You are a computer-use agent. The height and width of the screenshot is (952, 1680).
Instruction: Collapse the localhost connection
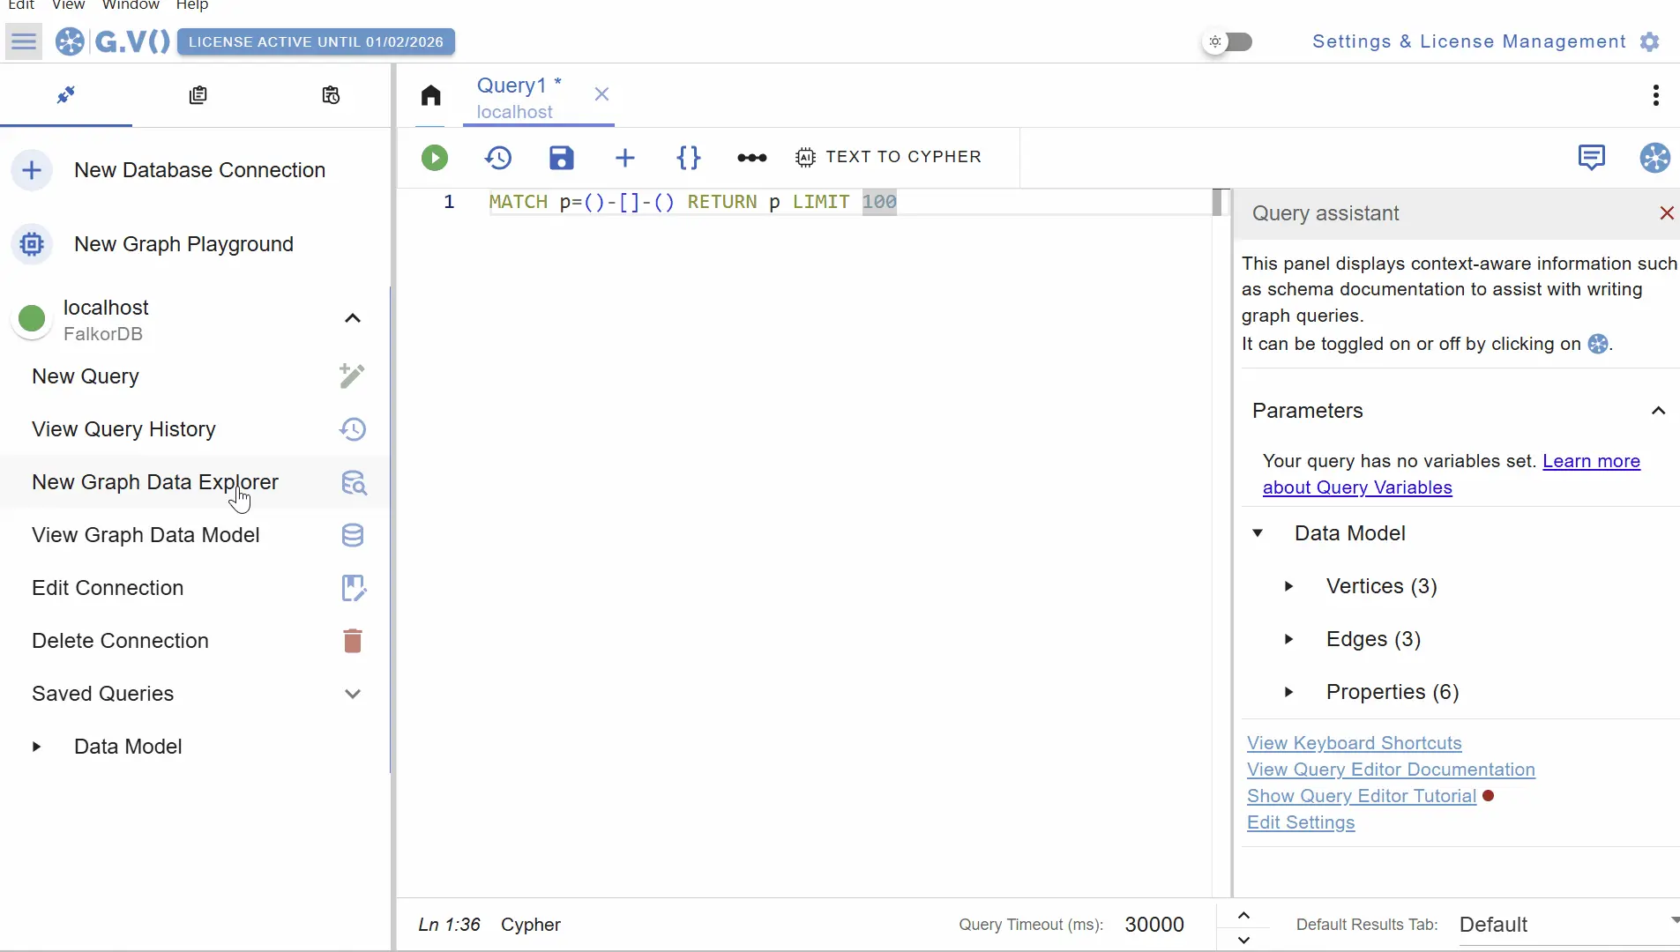coord(353,318)
